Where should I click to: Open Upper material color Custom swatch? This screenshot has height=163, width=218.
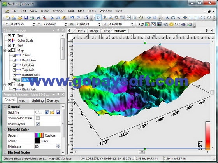pos(39,135)
